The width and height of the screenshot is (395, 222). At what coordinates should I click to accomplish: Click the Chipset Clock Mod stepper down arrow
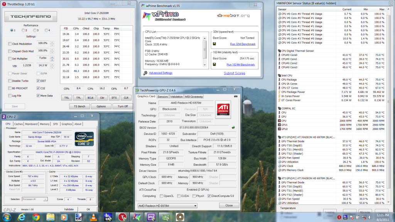(52, 52)
